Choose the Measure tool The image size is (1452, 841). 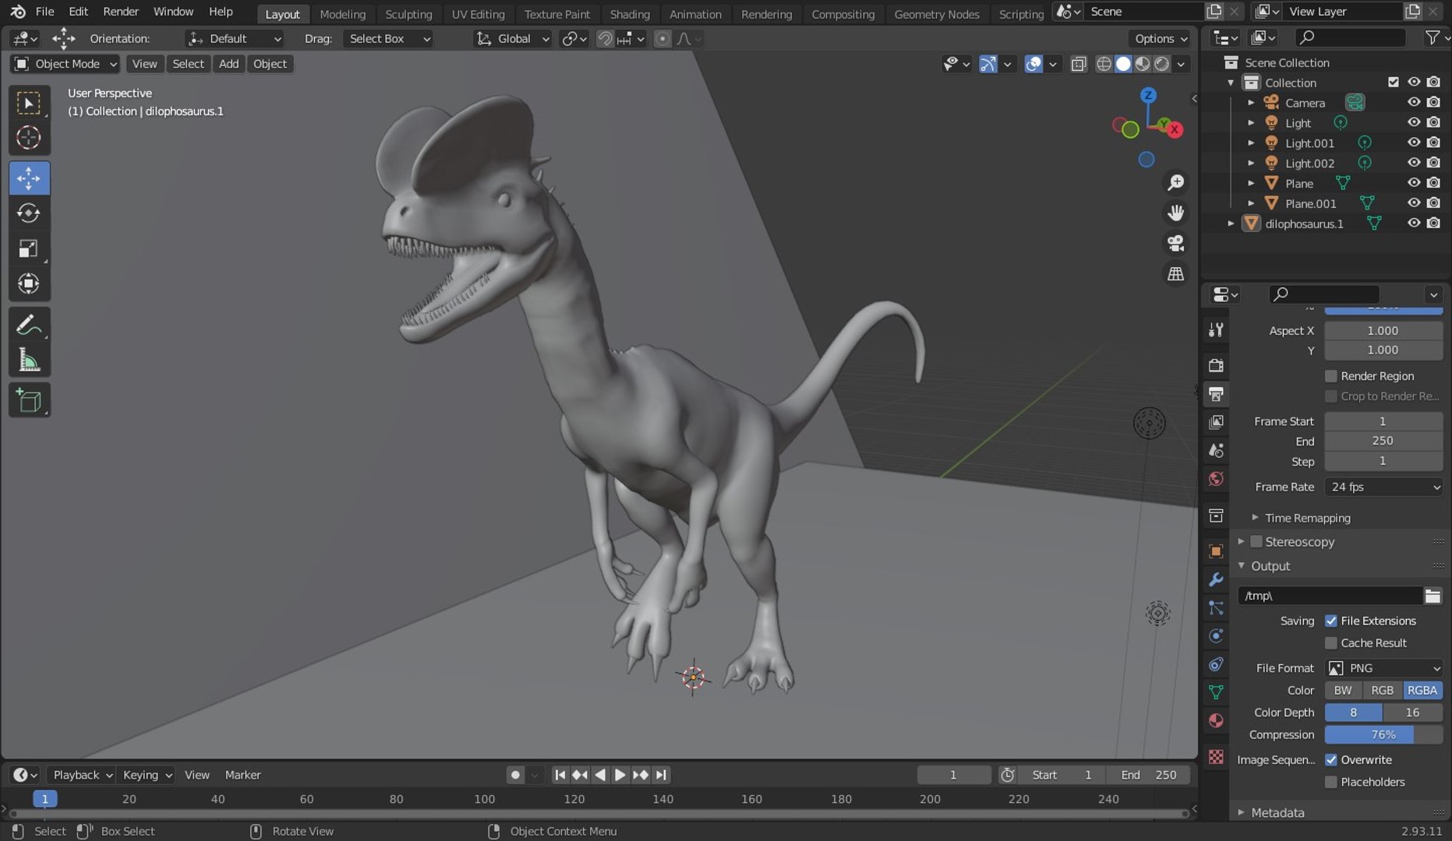[29, 360]
